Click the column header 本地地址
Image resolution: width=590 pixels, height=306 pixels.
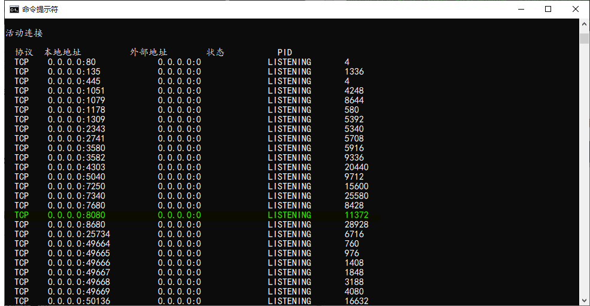point(62,52)
